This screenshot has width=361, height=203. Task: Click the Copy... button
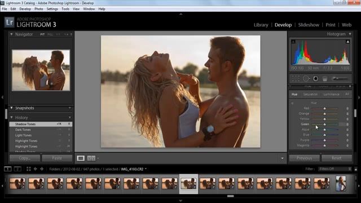[x=25, y=158]
